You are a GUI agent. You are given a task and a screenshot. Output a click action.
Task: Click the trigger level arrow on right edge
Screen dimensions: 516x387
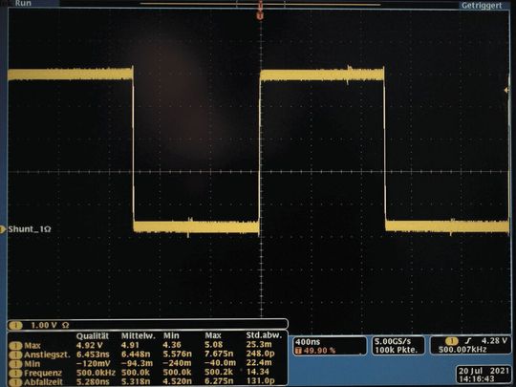(x=506, y=90)
